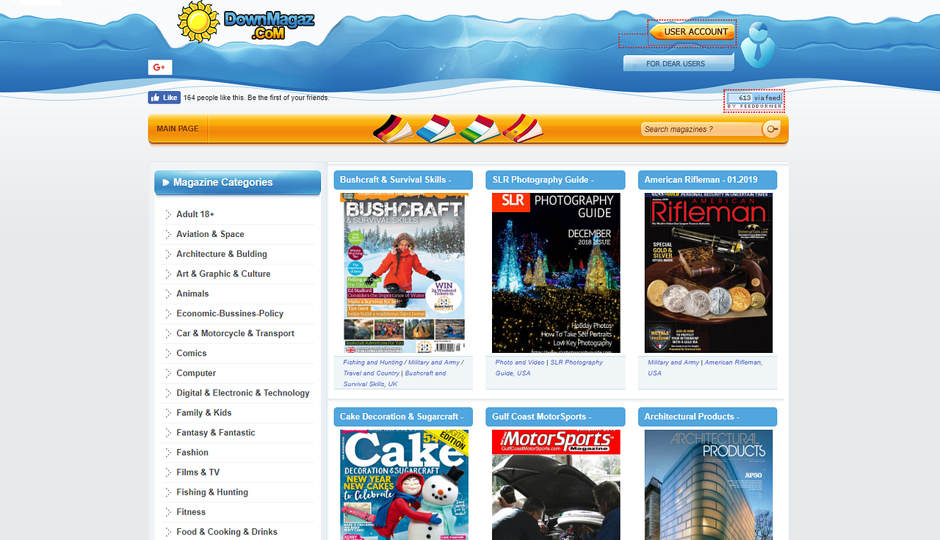The width and height of the screenshot is (940, 540).
Task: Open Digital & Electronic & Technology category
Action: pyautogui.click(x=243, y=393)
